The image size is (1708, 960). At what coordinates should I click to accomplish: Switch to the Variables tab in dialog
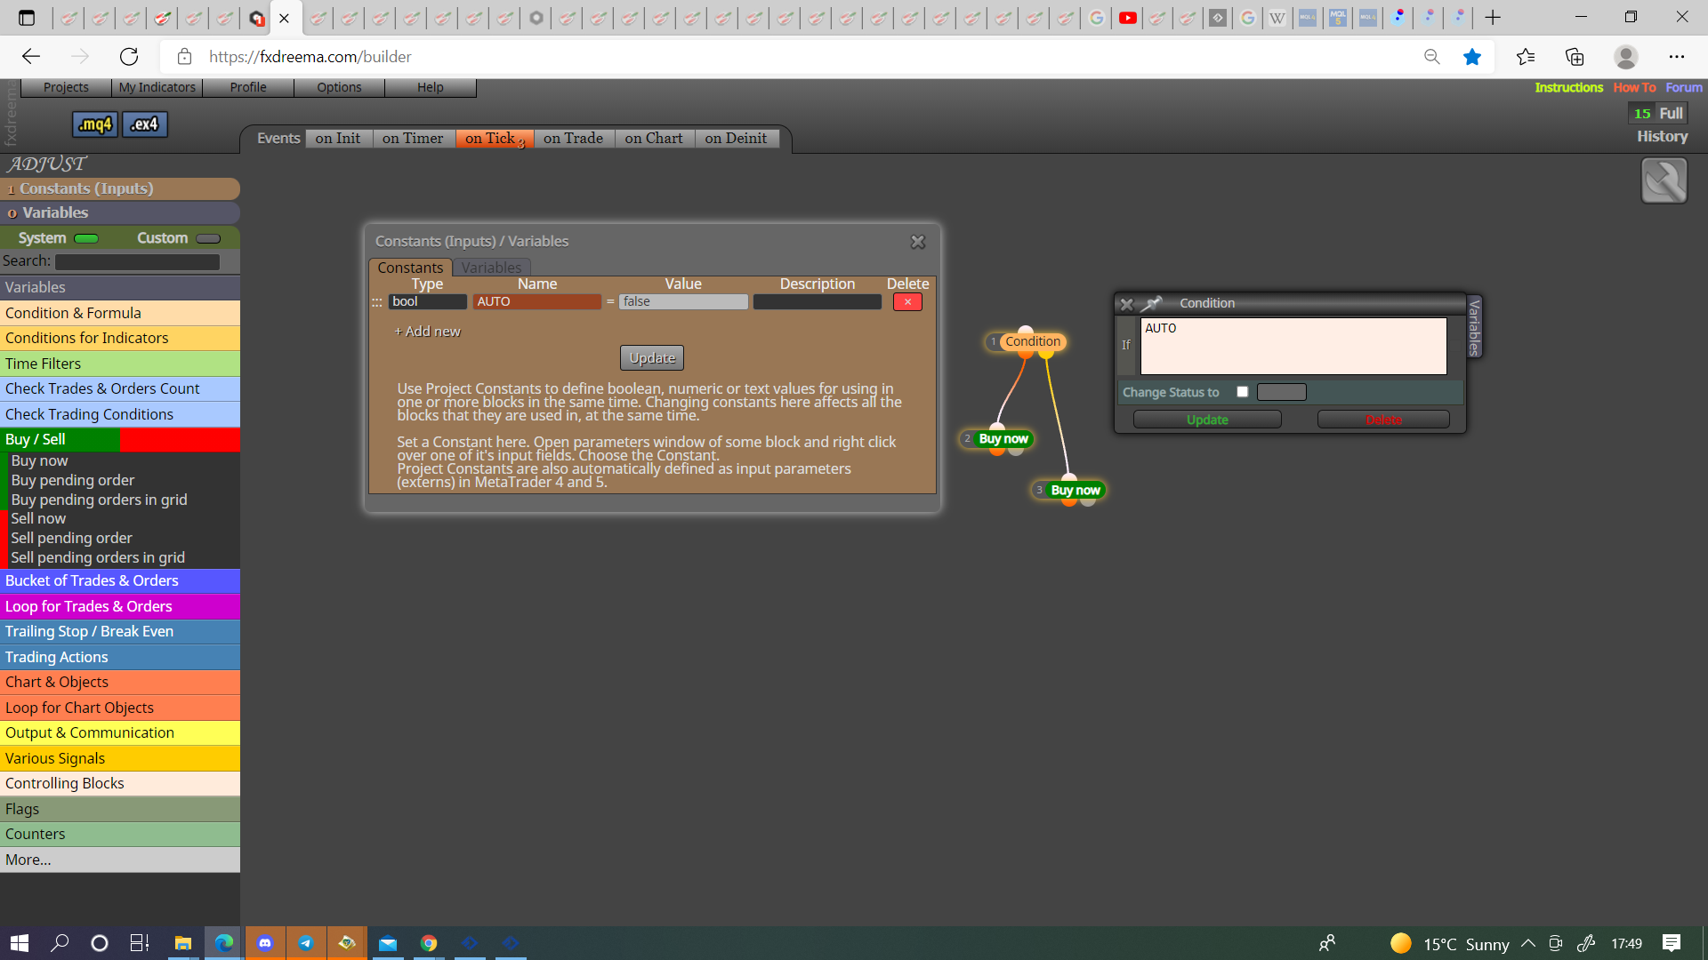coord(491,268)
